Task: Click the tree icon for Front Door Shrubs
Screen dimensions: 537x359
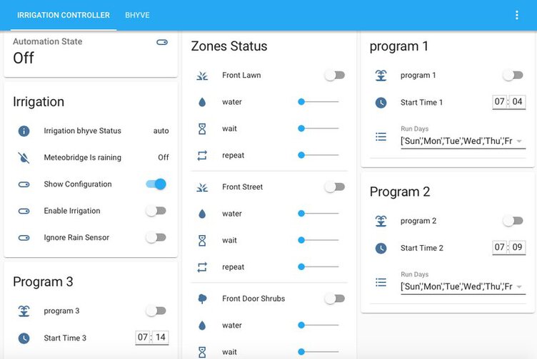Action: click(x=202, y=299)
